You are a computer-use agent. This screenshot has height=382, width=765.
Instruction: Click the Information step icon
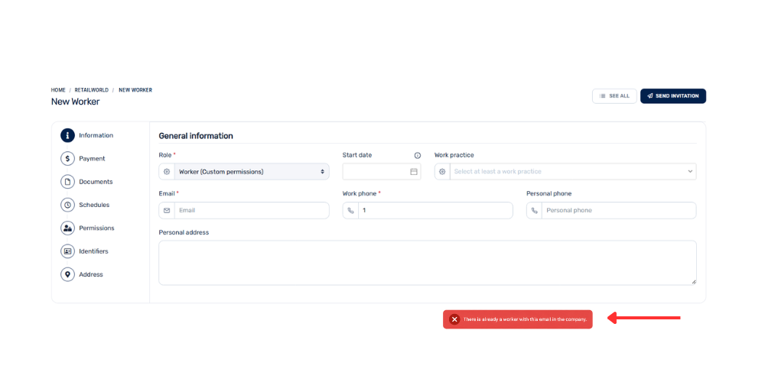(67, 135)
